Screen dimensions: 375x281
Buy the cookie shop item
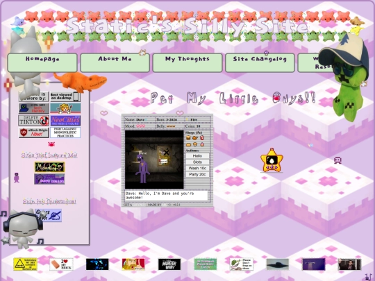(x=195, y=144)
